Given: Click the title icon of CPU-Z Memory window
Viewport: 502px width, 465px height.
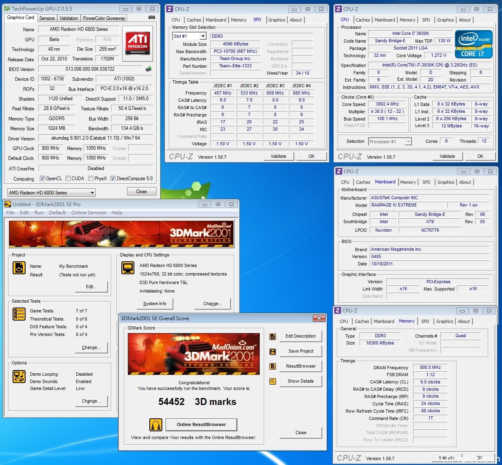Looking at the screenshot, I should coord(338,310).
